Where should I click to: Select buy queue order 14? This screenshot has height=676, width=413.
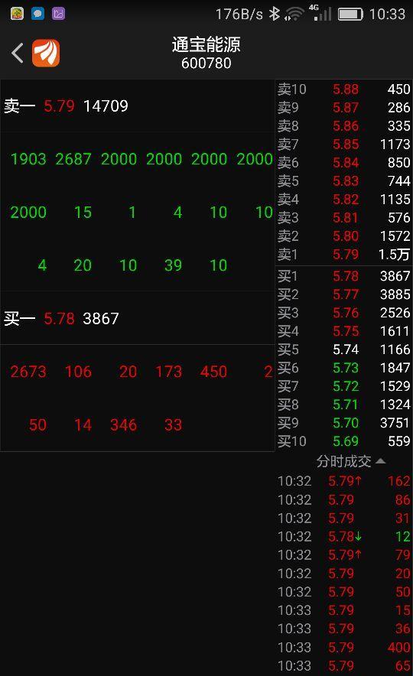pyautogui.click(x=83, y=425)
